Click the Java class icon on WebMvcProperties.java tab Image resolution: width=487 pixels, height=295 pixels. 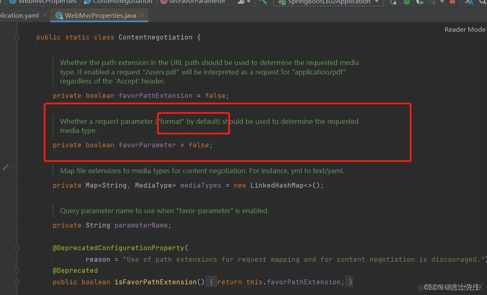point(59,16)
